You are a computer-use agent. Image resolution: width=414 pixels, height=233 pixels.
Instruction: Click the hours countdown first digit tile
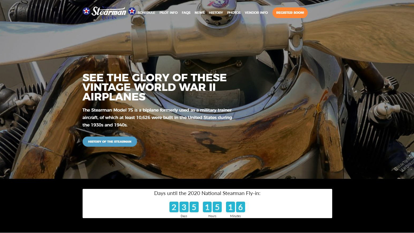click(207, 207)
